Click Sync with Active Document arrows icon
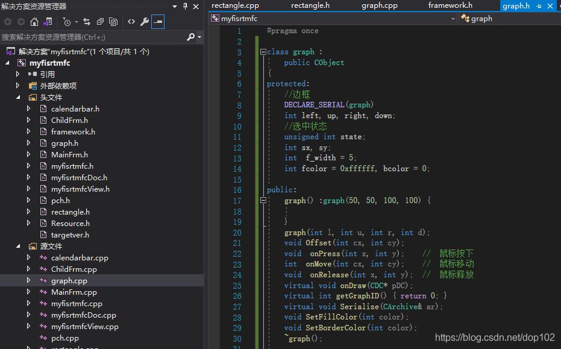Screen dimensions: 561x349 point(87,22)
